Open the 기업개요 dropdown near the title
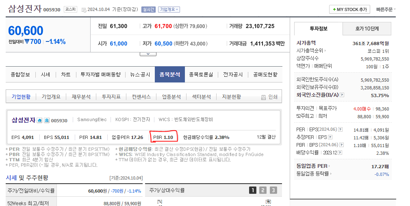 169,9
